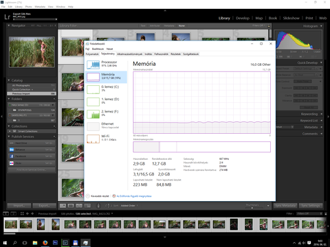The image size is (330, 247).
Task: Collapse the Folders panel
Action: pos(9,99)
